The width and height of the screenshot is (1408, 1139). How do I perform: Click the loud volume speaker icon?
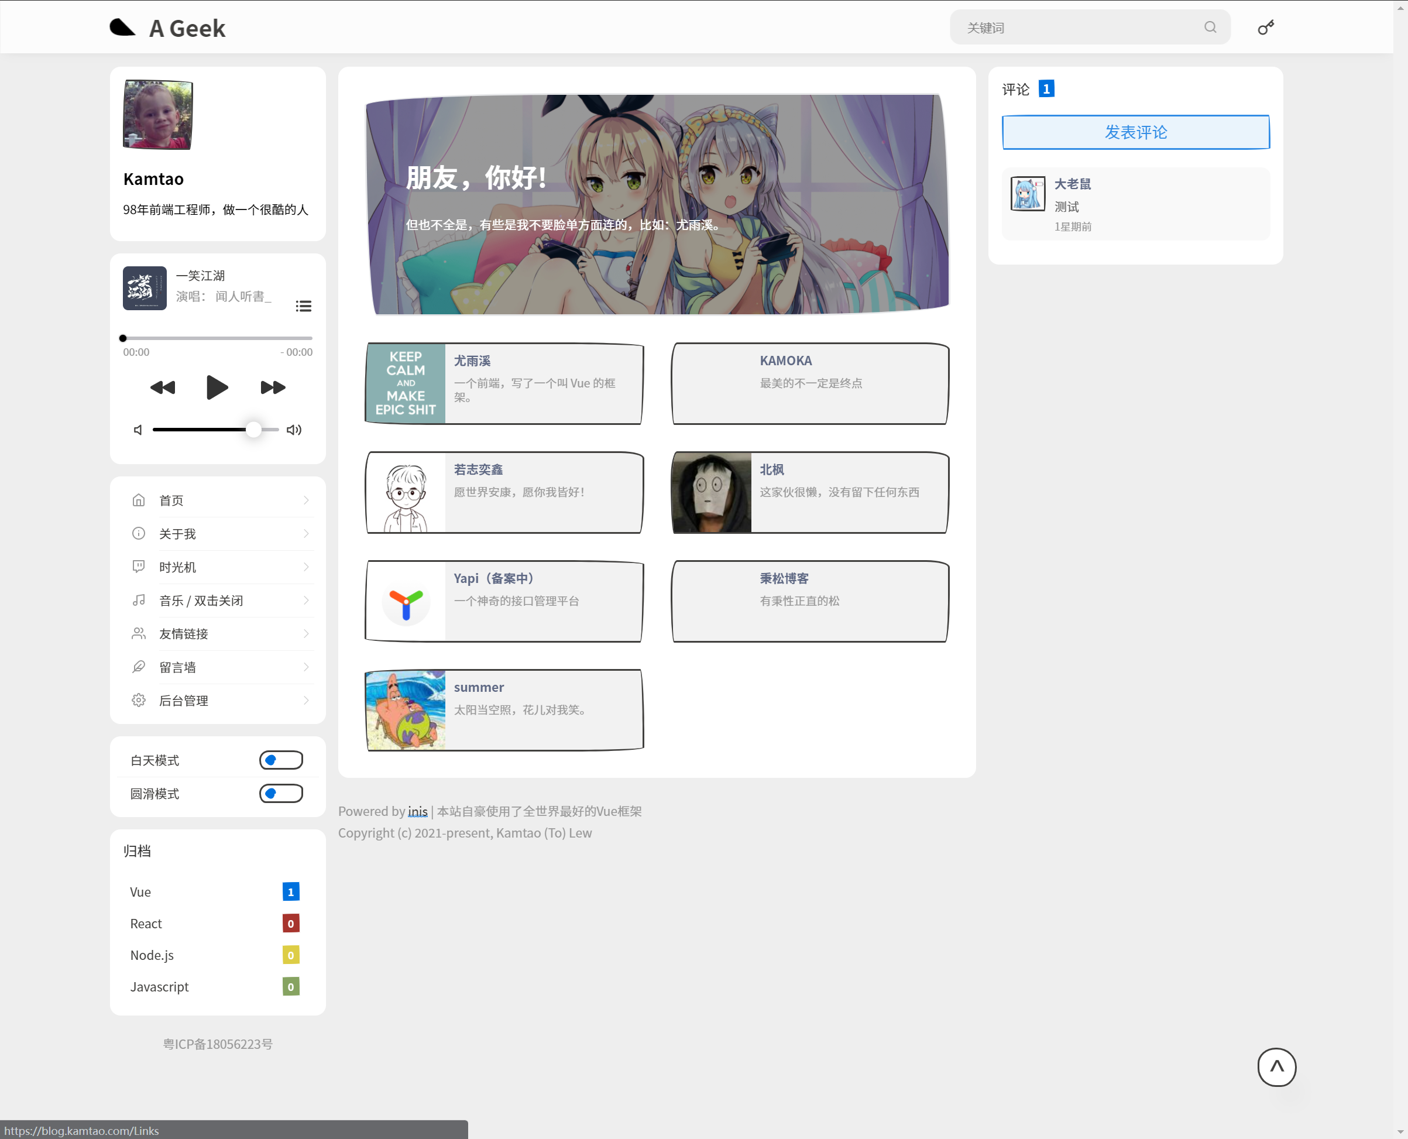(294, 430)
